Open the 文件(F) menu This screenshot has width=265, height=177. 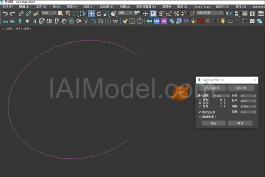point(8,6)
